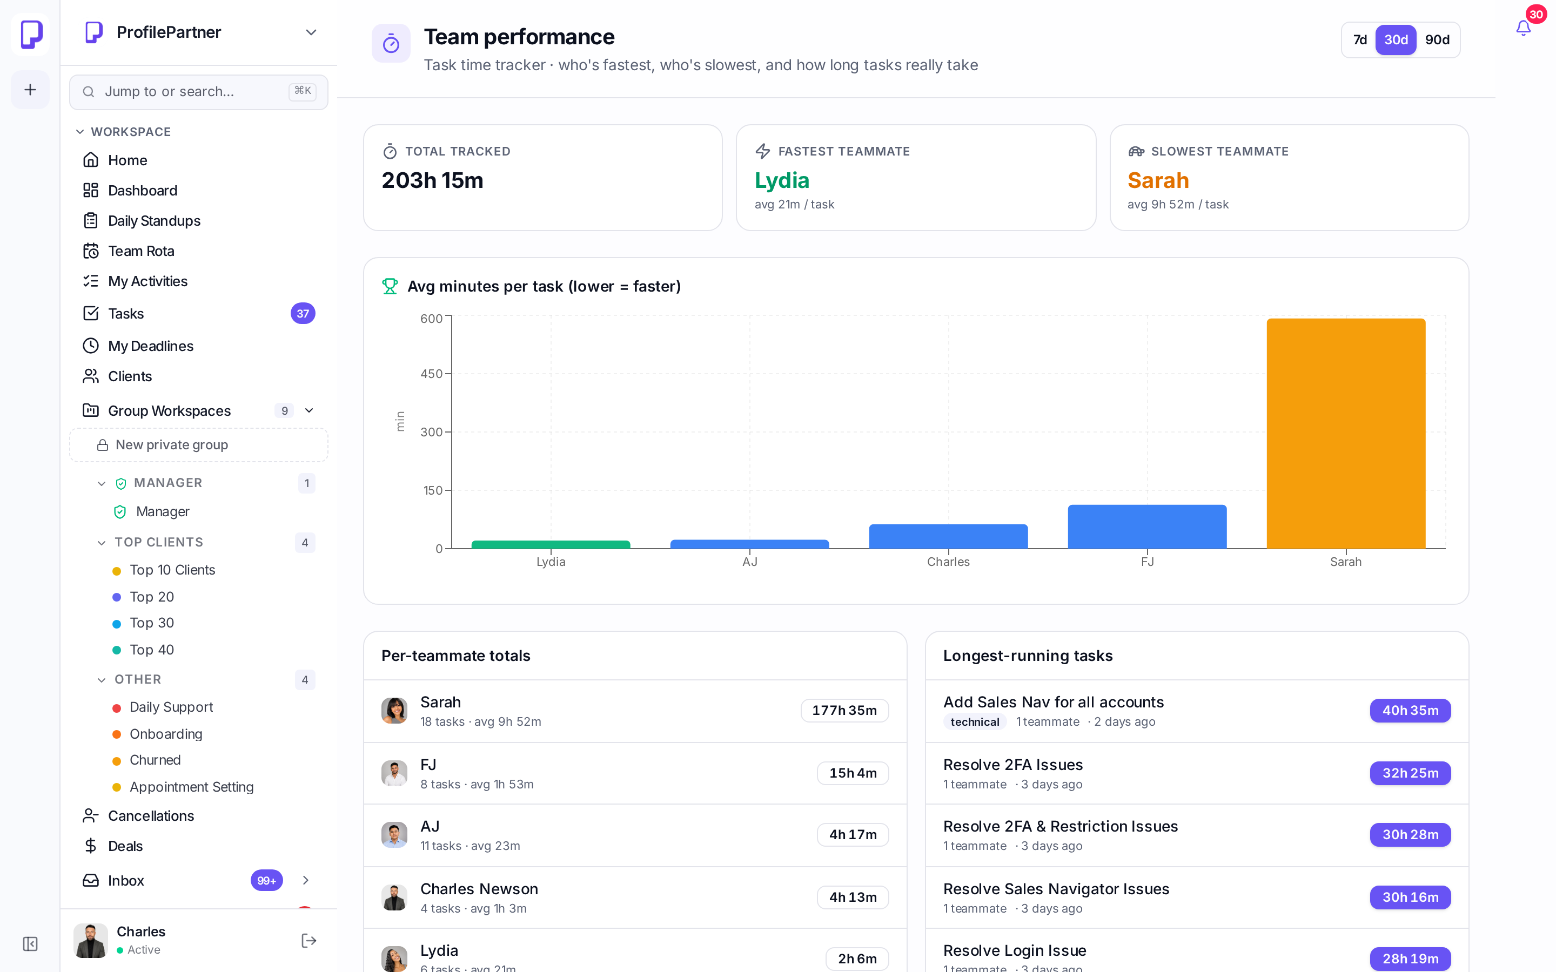Image resolution: width=1556 pixels, height=972 pixels.
Task: Click the My Deadlines clock icon
Action: pyautogui.click(x=91, y=346)
